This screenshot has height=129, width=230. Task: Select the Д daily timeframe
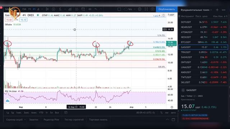pos(38,9)
